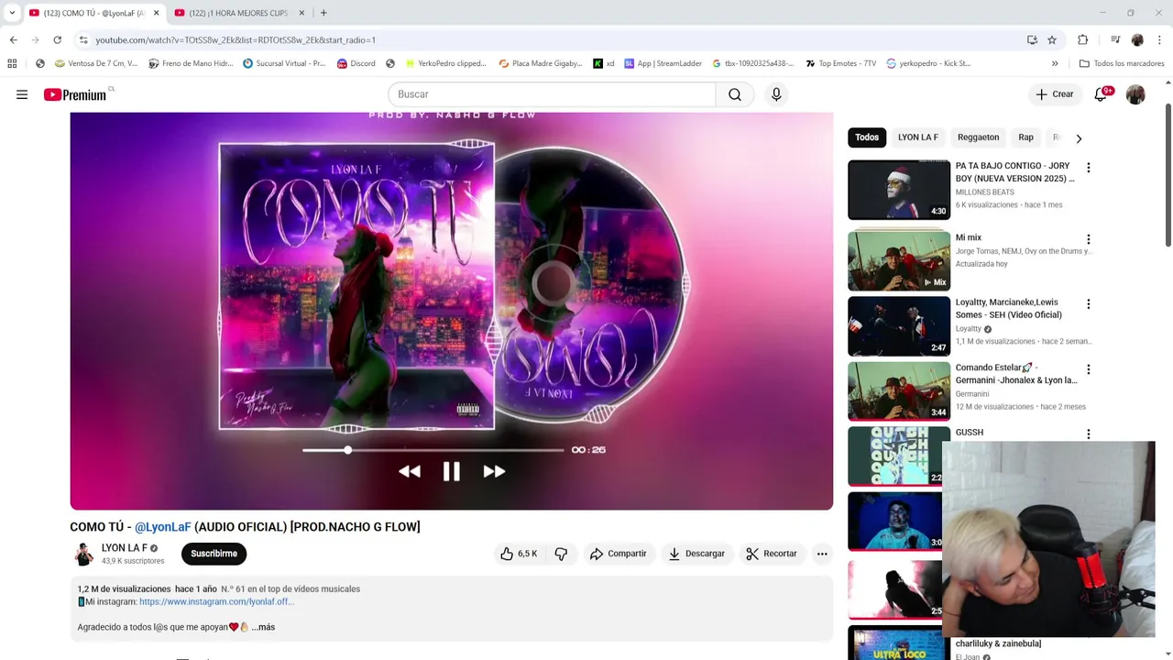This screenshot has height=660, width=1173.
Task: Open the YouTube guide hamburger menu
Action: coord(22,94)
